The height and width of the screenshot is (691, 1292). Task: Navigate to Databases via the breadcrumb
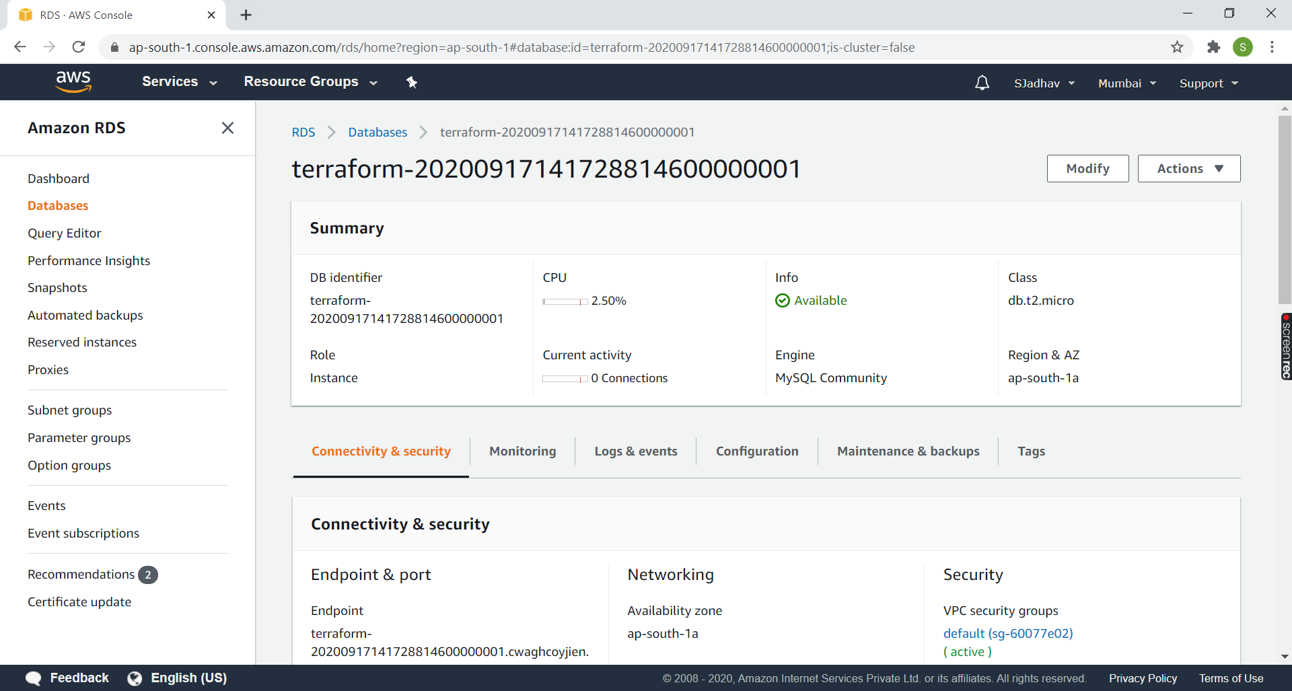click(x=377, y=132)
